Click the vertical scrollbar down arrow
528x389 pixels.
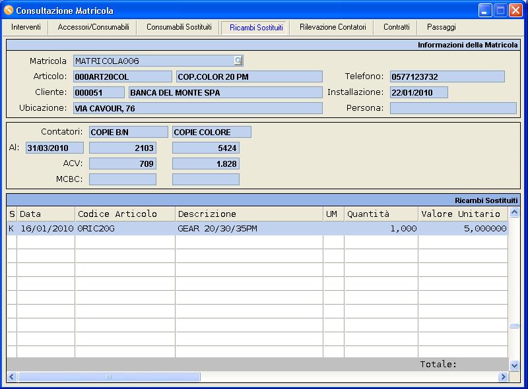coord(514,365)
